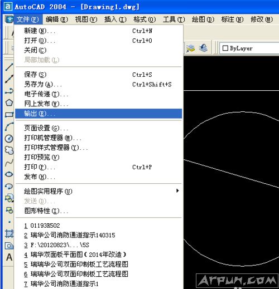Select the Circle tool
Viewport: 279px width, 289px height.
point(9,139)
